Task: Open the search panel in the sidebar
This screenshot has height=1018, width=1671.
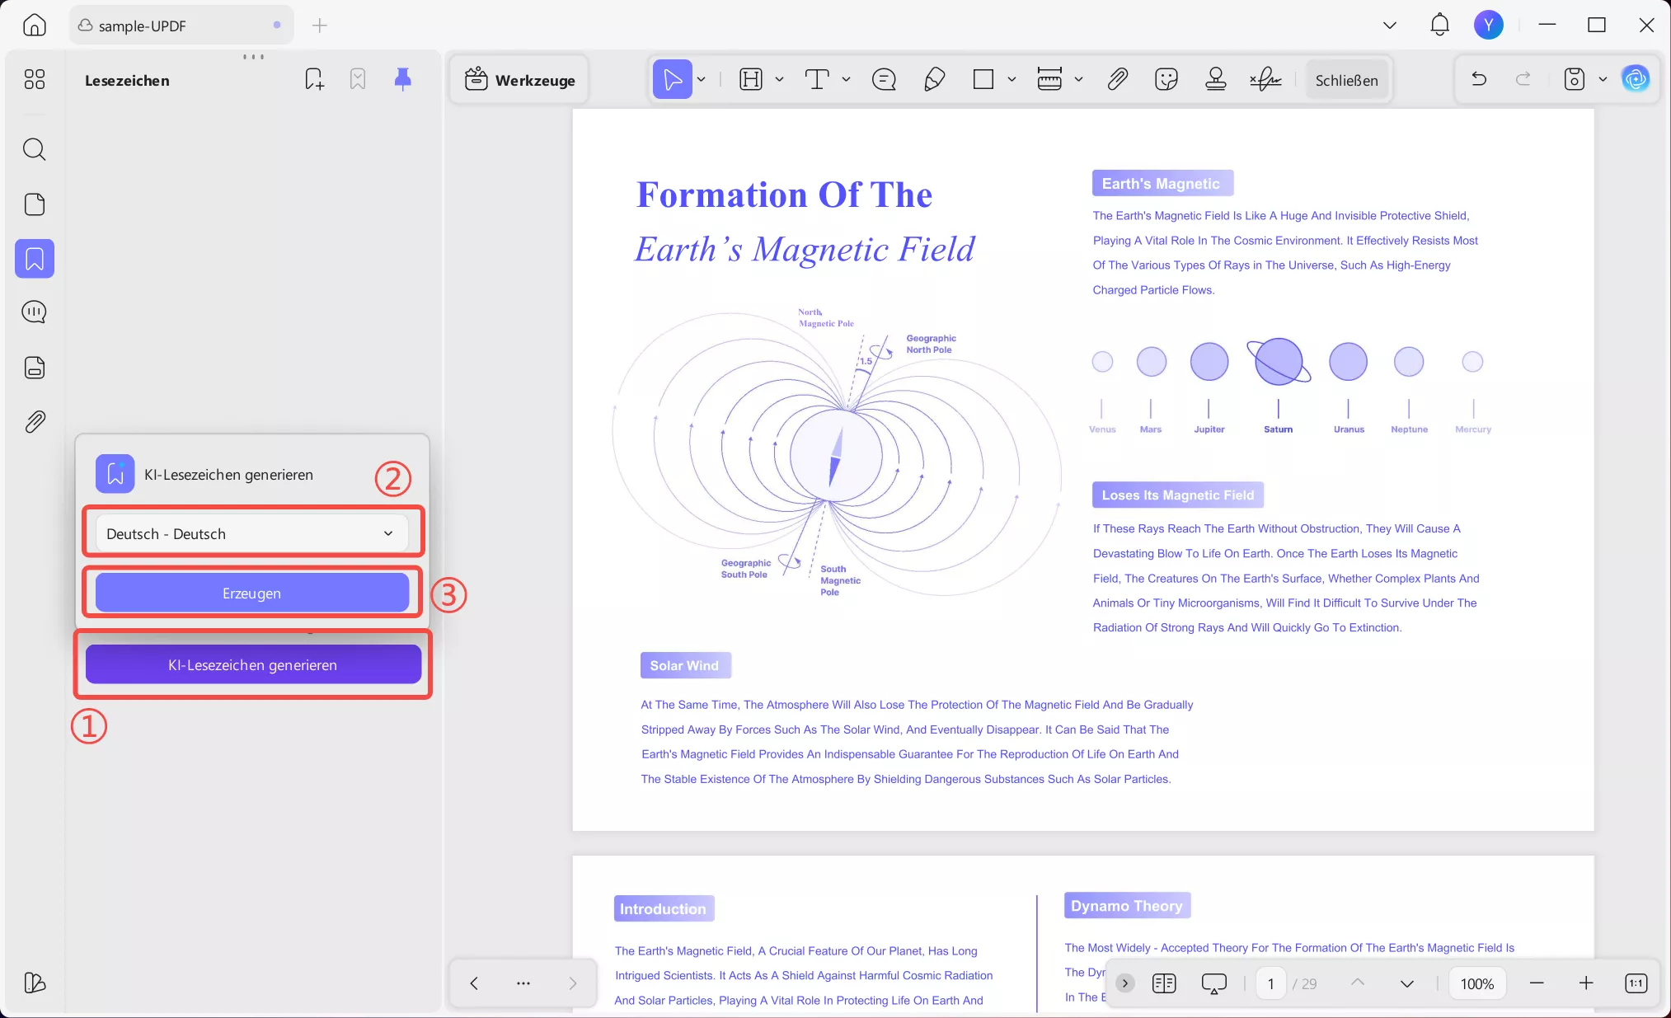Action: point(34,149)
